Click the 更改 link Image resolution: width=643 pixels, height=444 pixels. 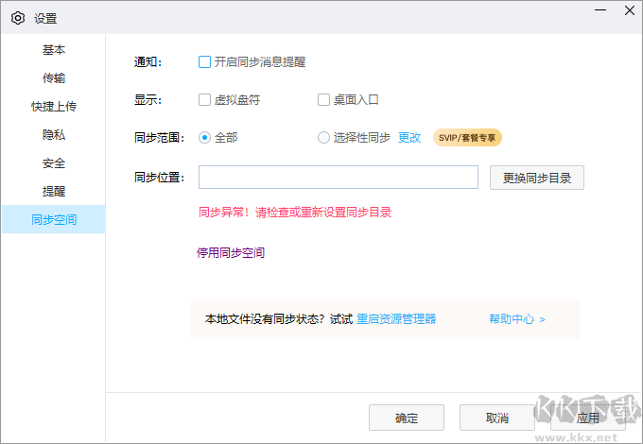pyautogui.click(x=409, y=138)
